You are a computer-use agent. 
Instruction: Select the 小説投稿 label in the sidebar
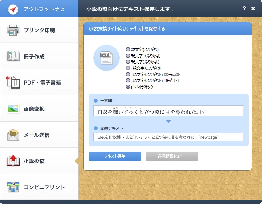coord(34,161)
